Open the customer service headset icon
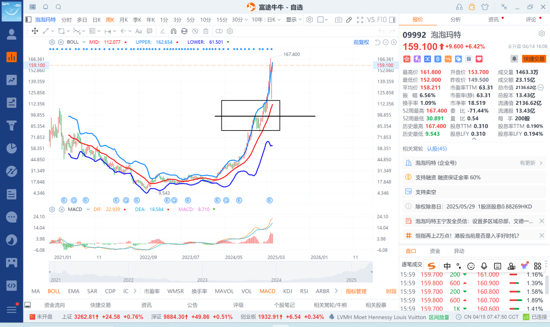The width and height of the screenshot is (550, 327). click(x=459, y=7)
